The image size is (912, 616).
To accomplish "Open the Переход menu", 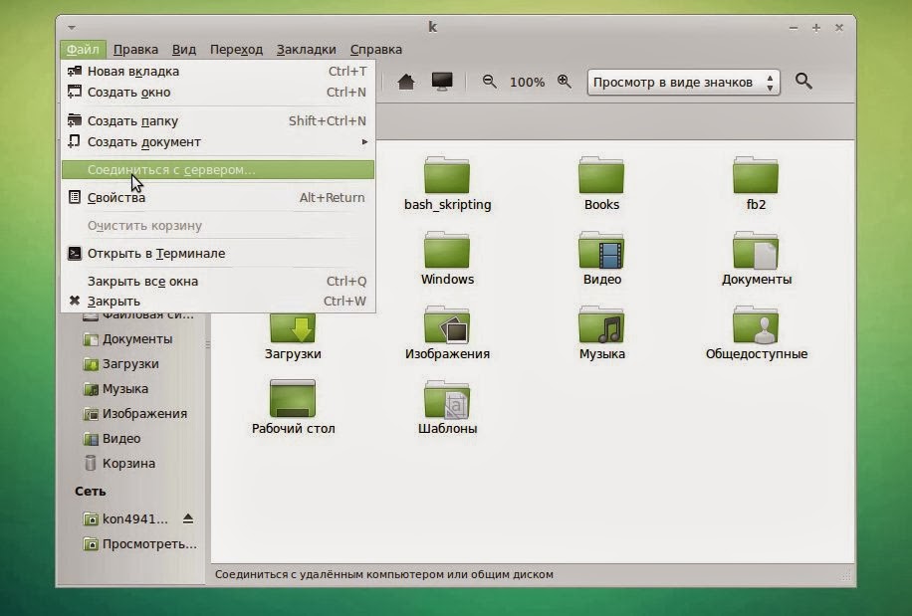I will click(x=236, y=50).
